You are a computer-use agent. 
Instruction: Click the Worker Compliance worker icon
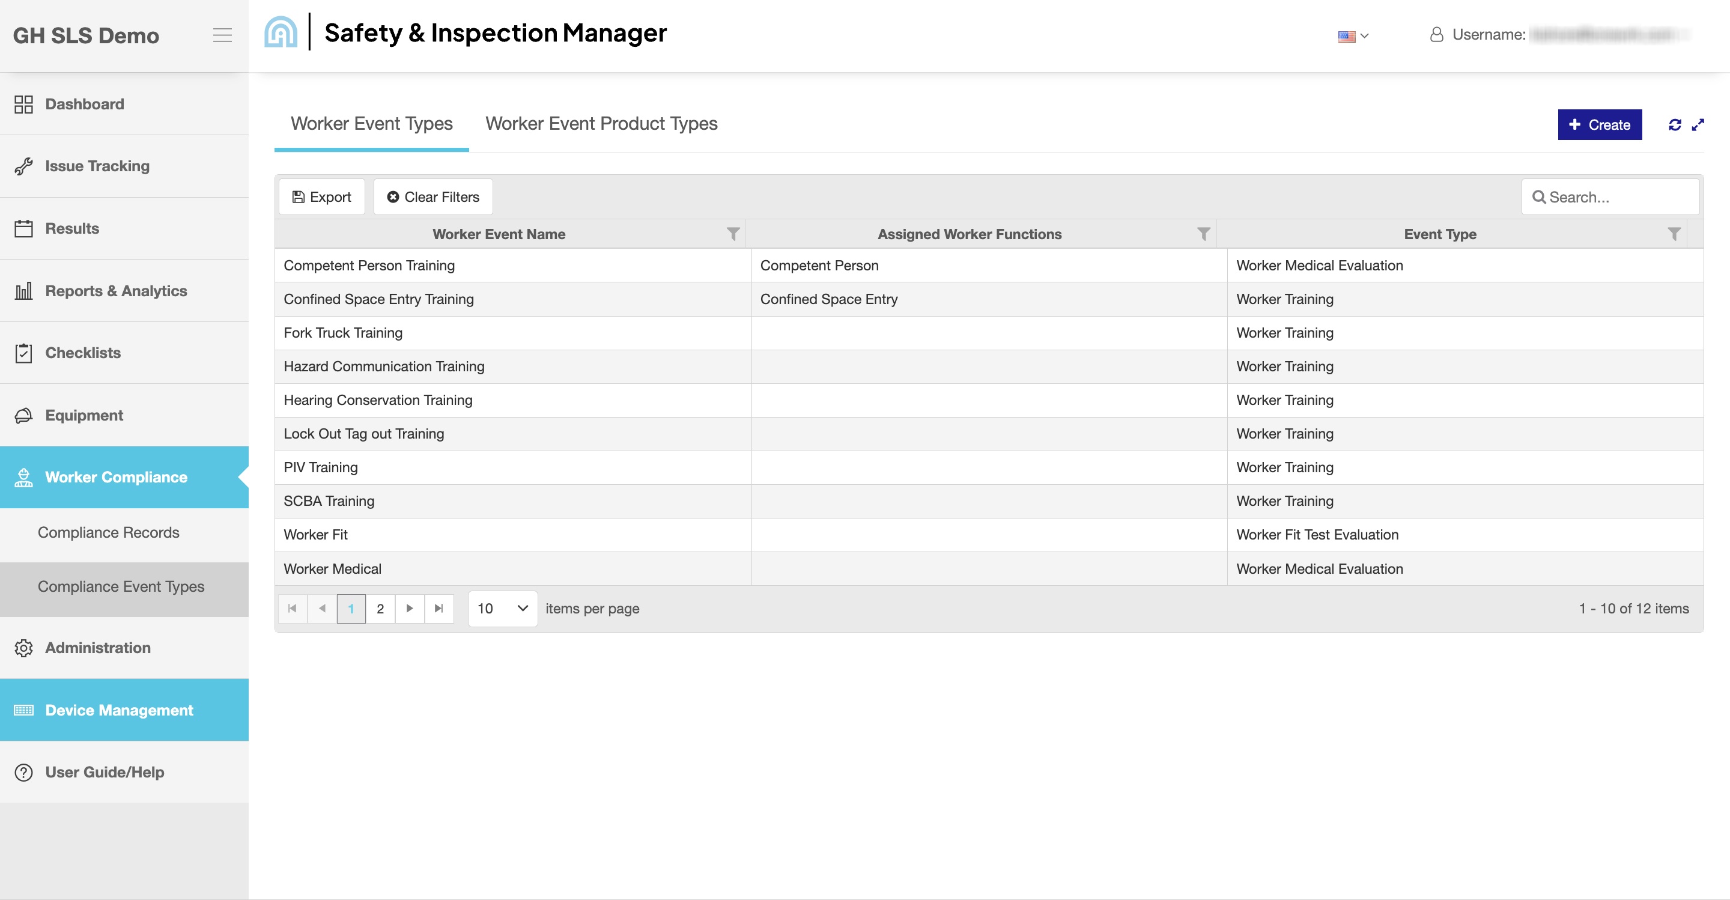24,477
